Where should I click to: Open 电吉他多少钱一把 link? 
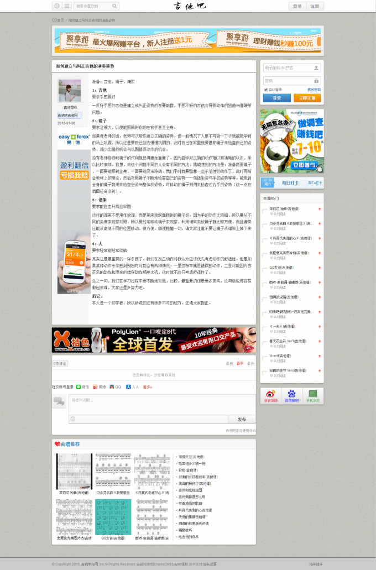pyautogui.click(x=192, y=463)
